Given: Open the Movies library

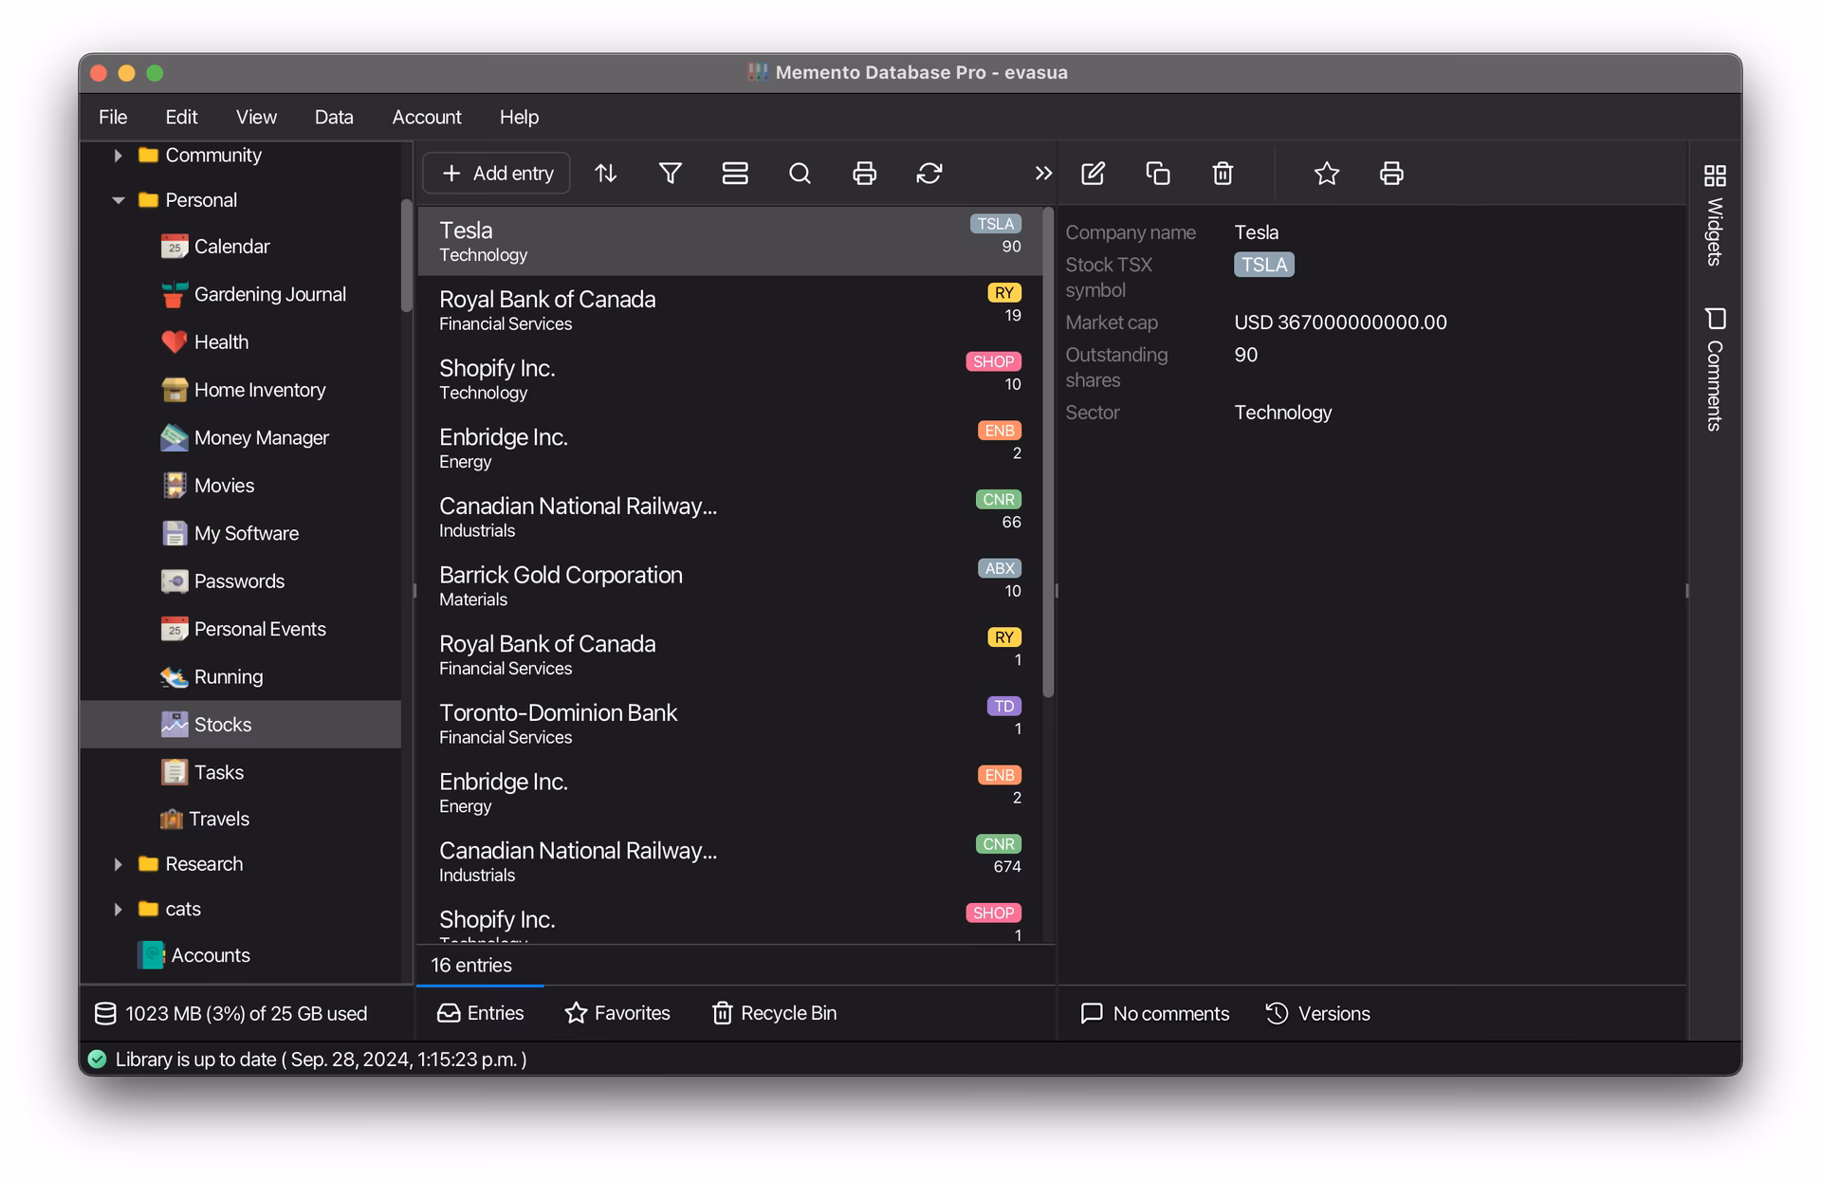Looking at the screenshot, I should [x=208, y=486].
